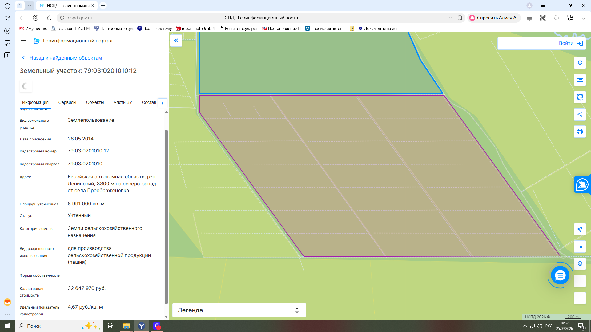Open File Explorer from the taskbar
The height and width of the screenshot is (332, 591).
tap(126, 326)
